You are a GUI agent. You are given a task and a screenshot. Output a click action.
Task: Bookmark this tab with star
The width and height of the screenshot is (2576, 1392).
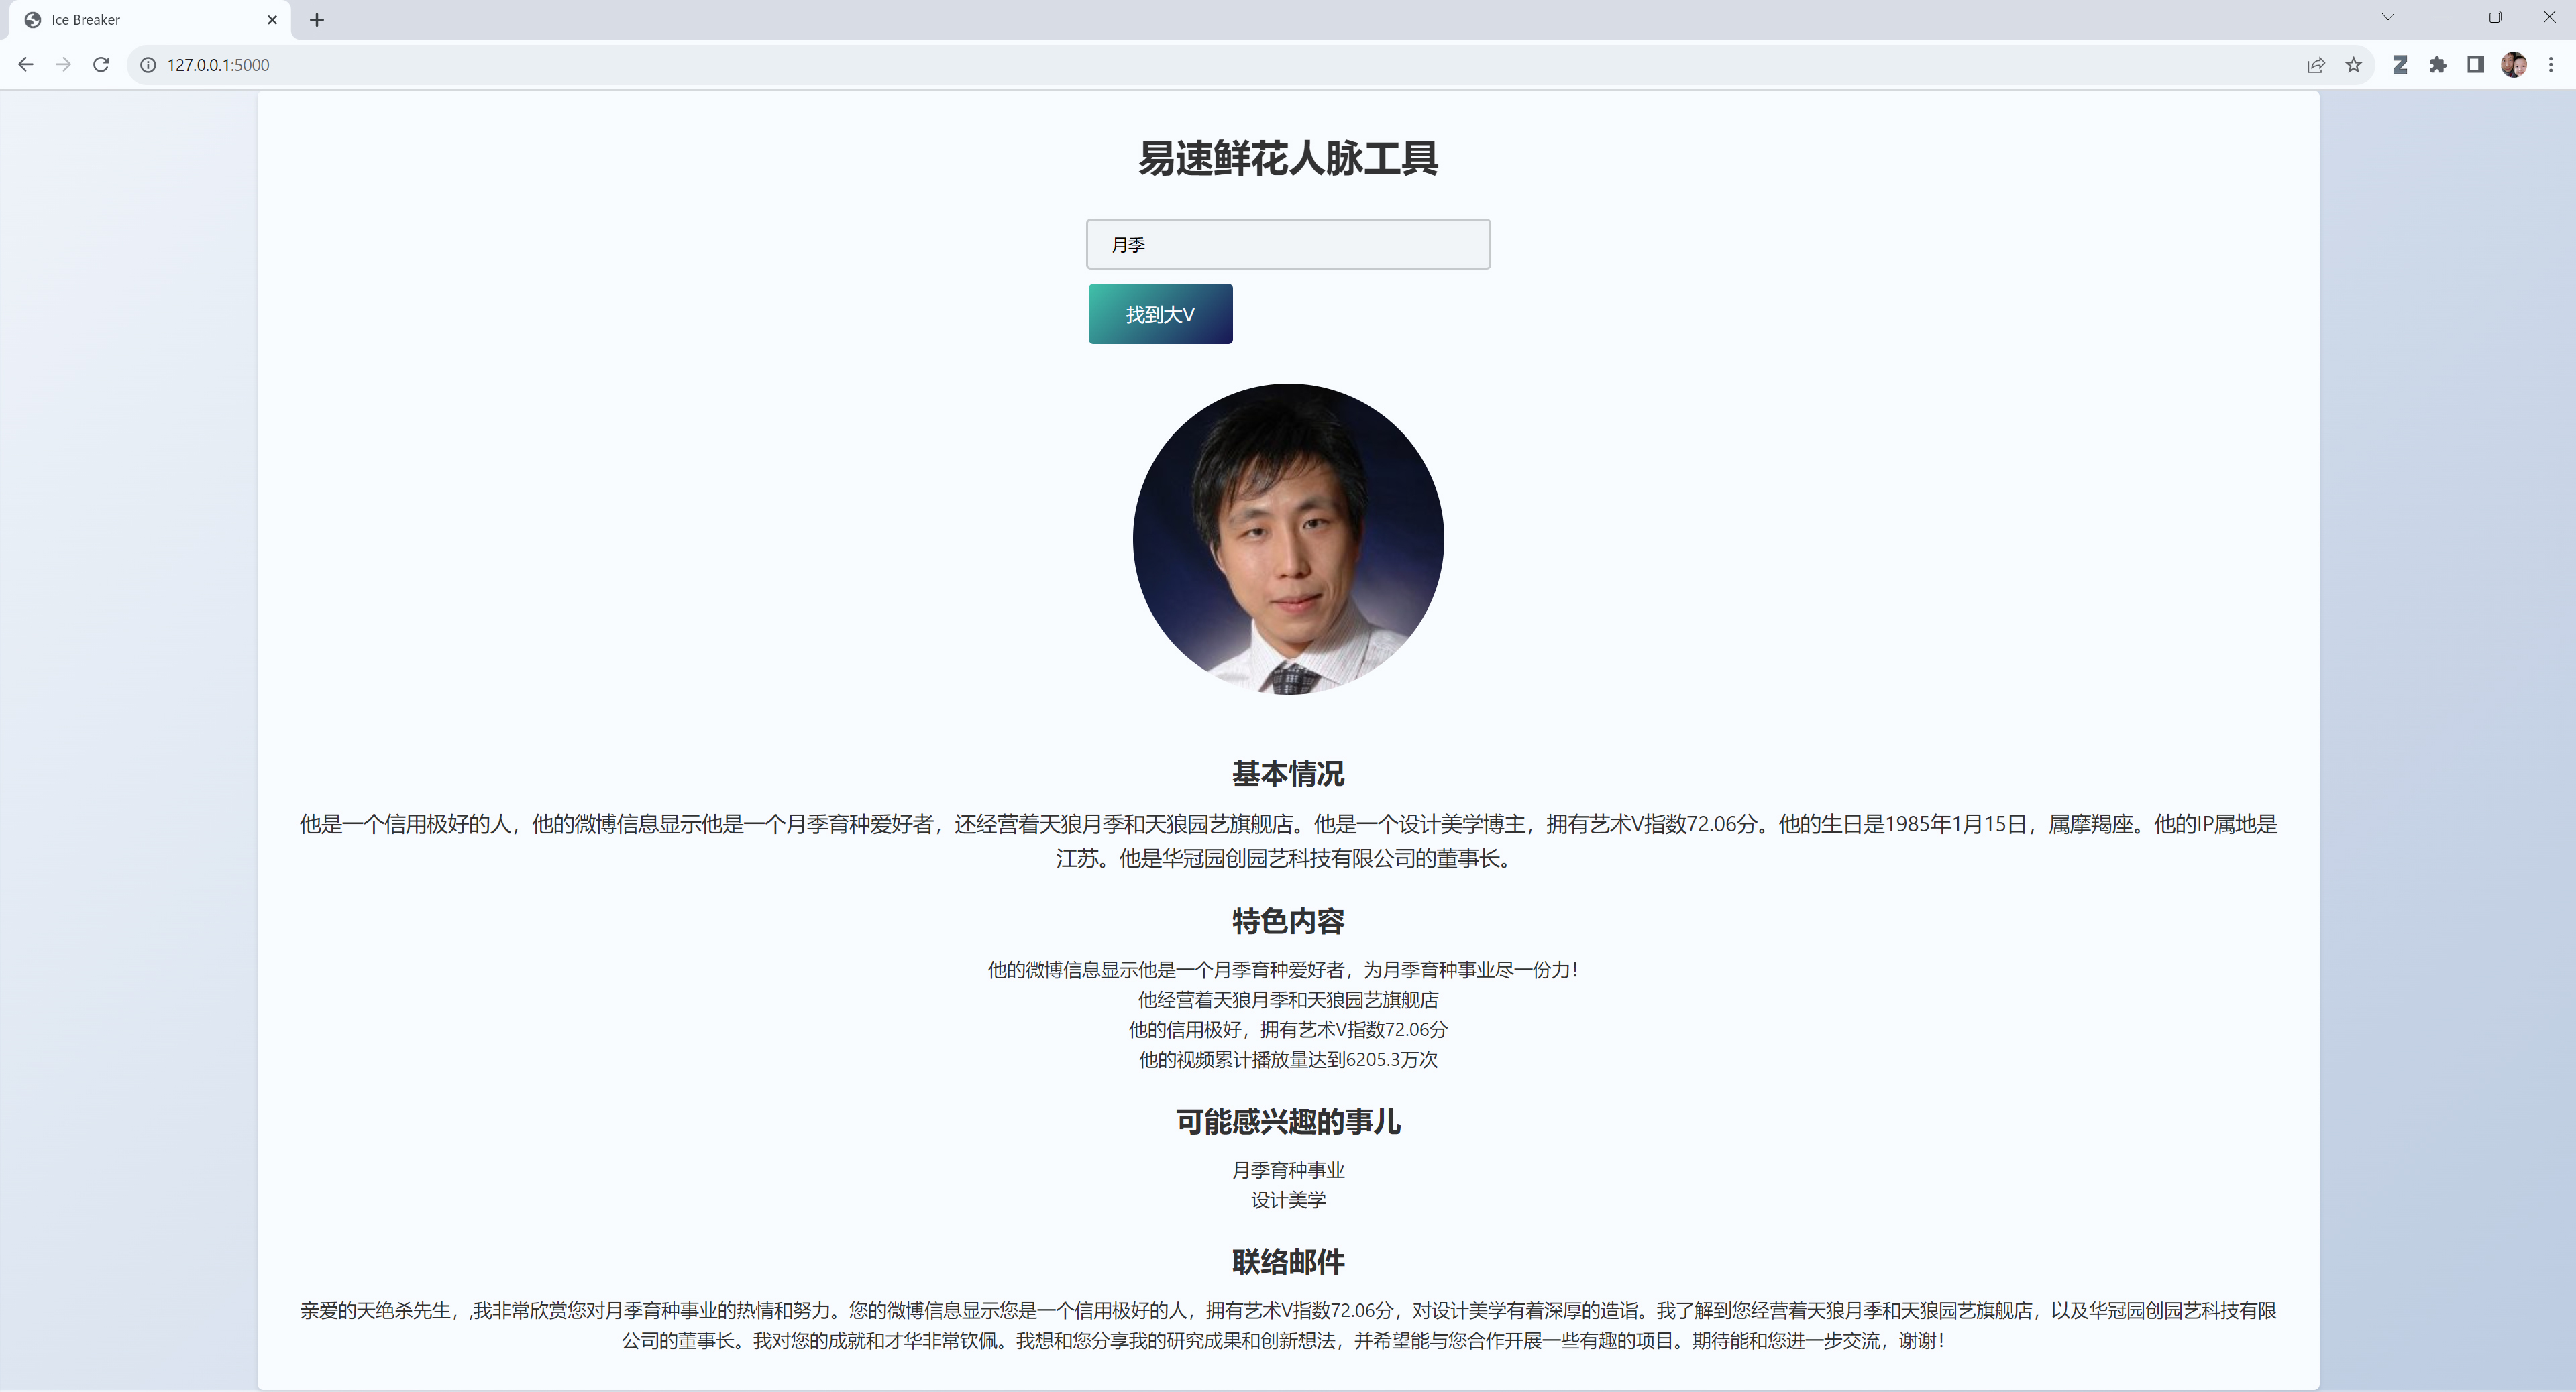click(2353, 65)
